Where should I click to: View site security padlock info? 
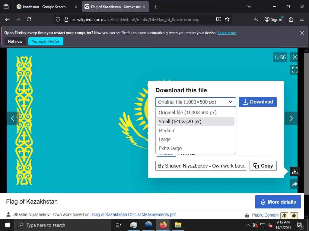point(66,19)
